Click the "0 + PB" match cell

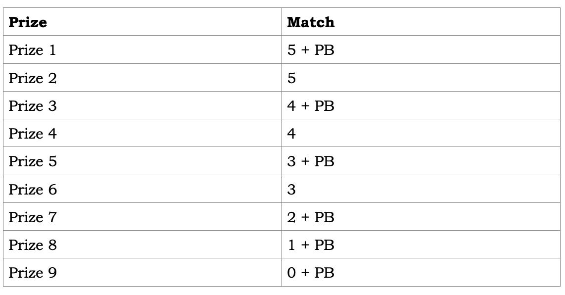click(310, 272)
